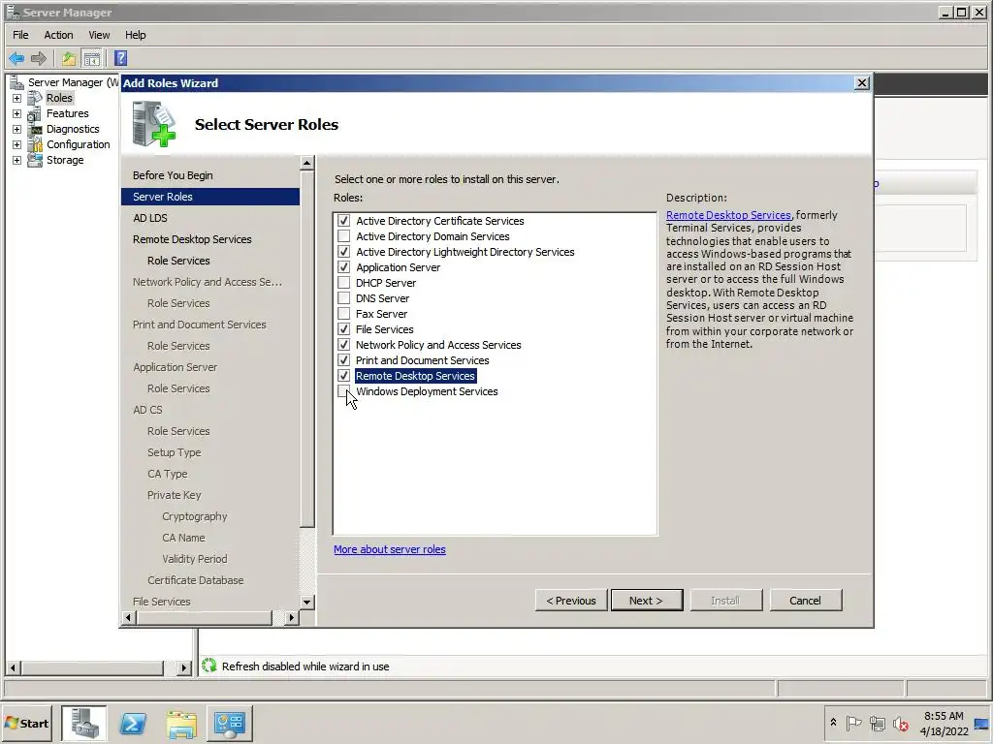Uncheck Remote Desktop Services role

click(344, 376)
